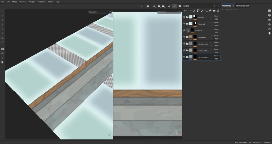Undock the Layers panel
This screenshot has height=144, width=272.
214,6
